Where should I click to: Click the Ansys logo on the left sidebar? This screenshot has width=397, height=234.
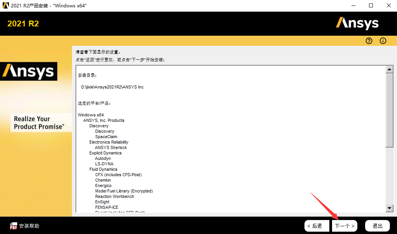click(x=28, y=71)
